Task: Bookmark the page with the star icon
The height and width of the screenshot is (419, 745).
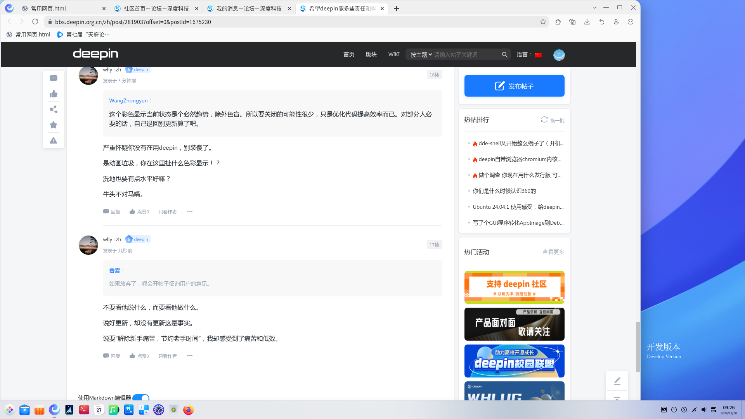Action: [543, 22]
